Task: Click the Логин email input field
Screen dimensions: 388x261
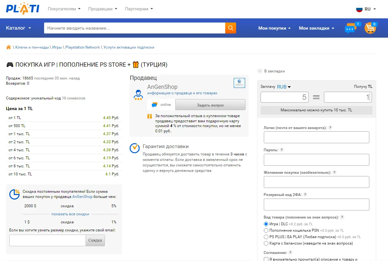Action: pyautogui.click(x=316, y=137)
